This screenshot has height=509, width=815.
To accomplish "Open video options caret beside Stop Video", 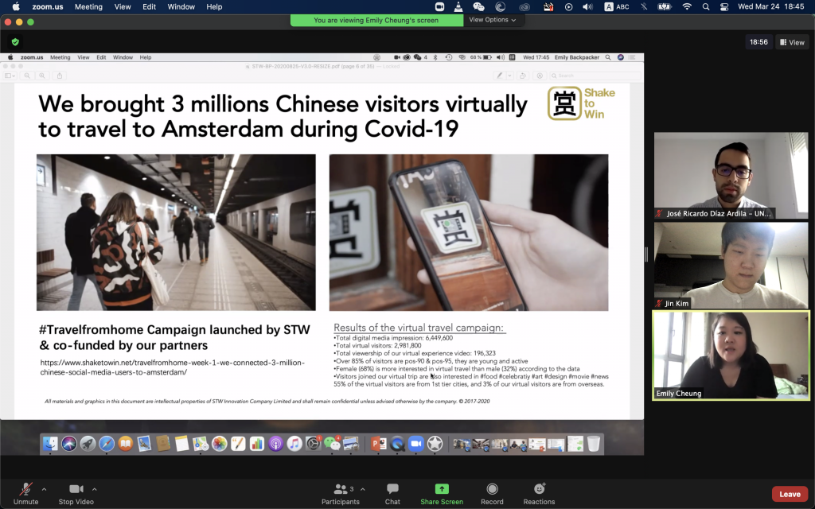I will (x=95, y=489).
